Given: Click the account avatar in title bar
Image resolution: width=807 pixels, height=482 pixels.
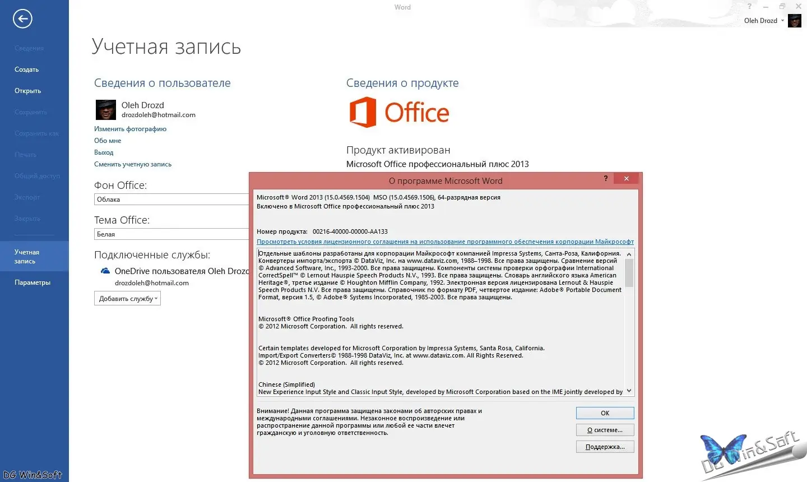Looking at the screenshot, I should click(795, 21).
